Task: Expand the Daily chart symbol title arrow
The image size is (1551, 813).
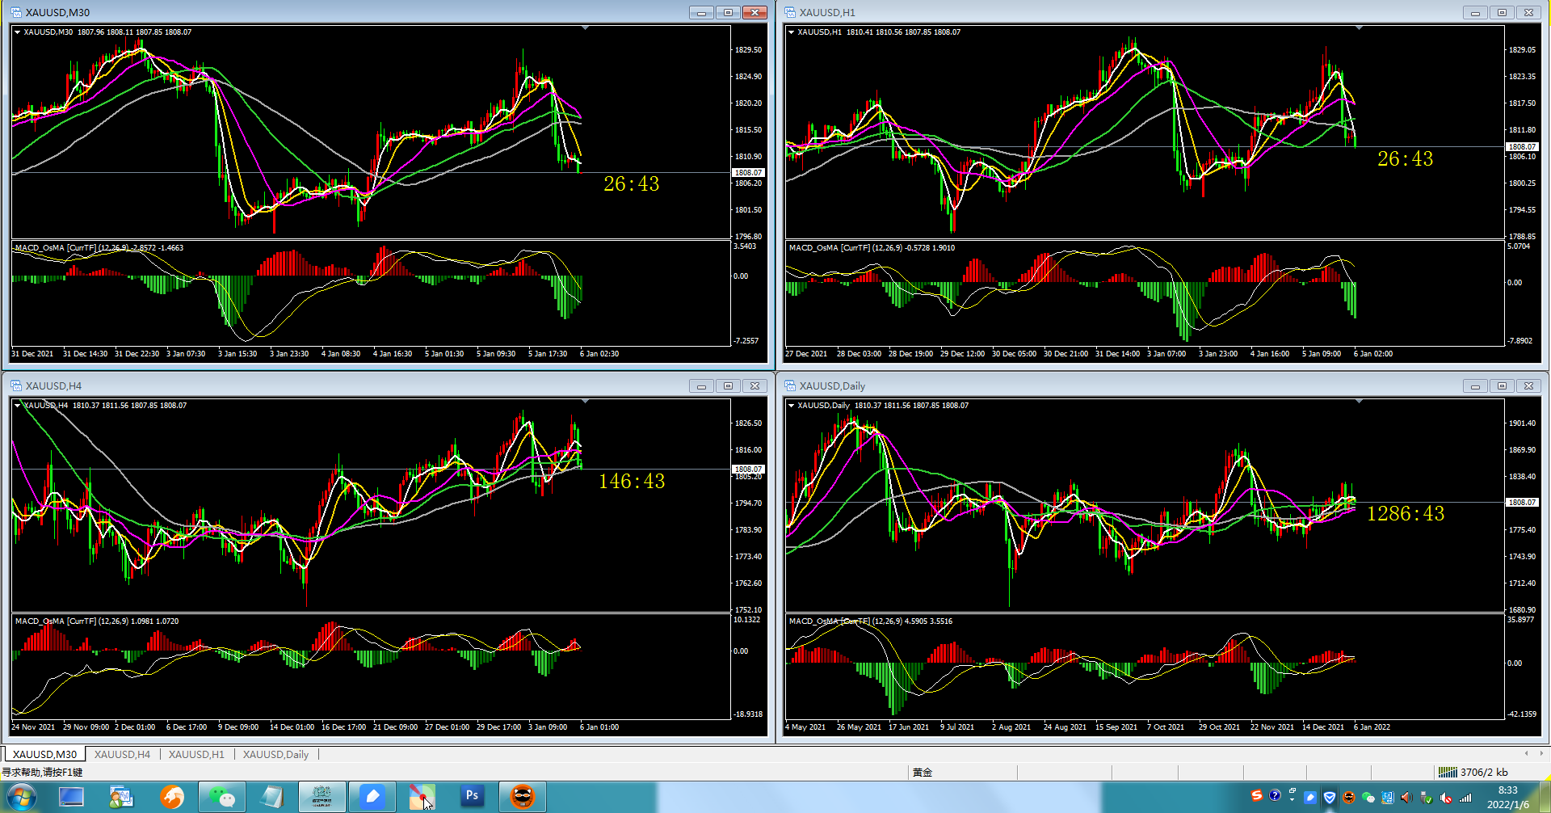Action: point(791,406)
